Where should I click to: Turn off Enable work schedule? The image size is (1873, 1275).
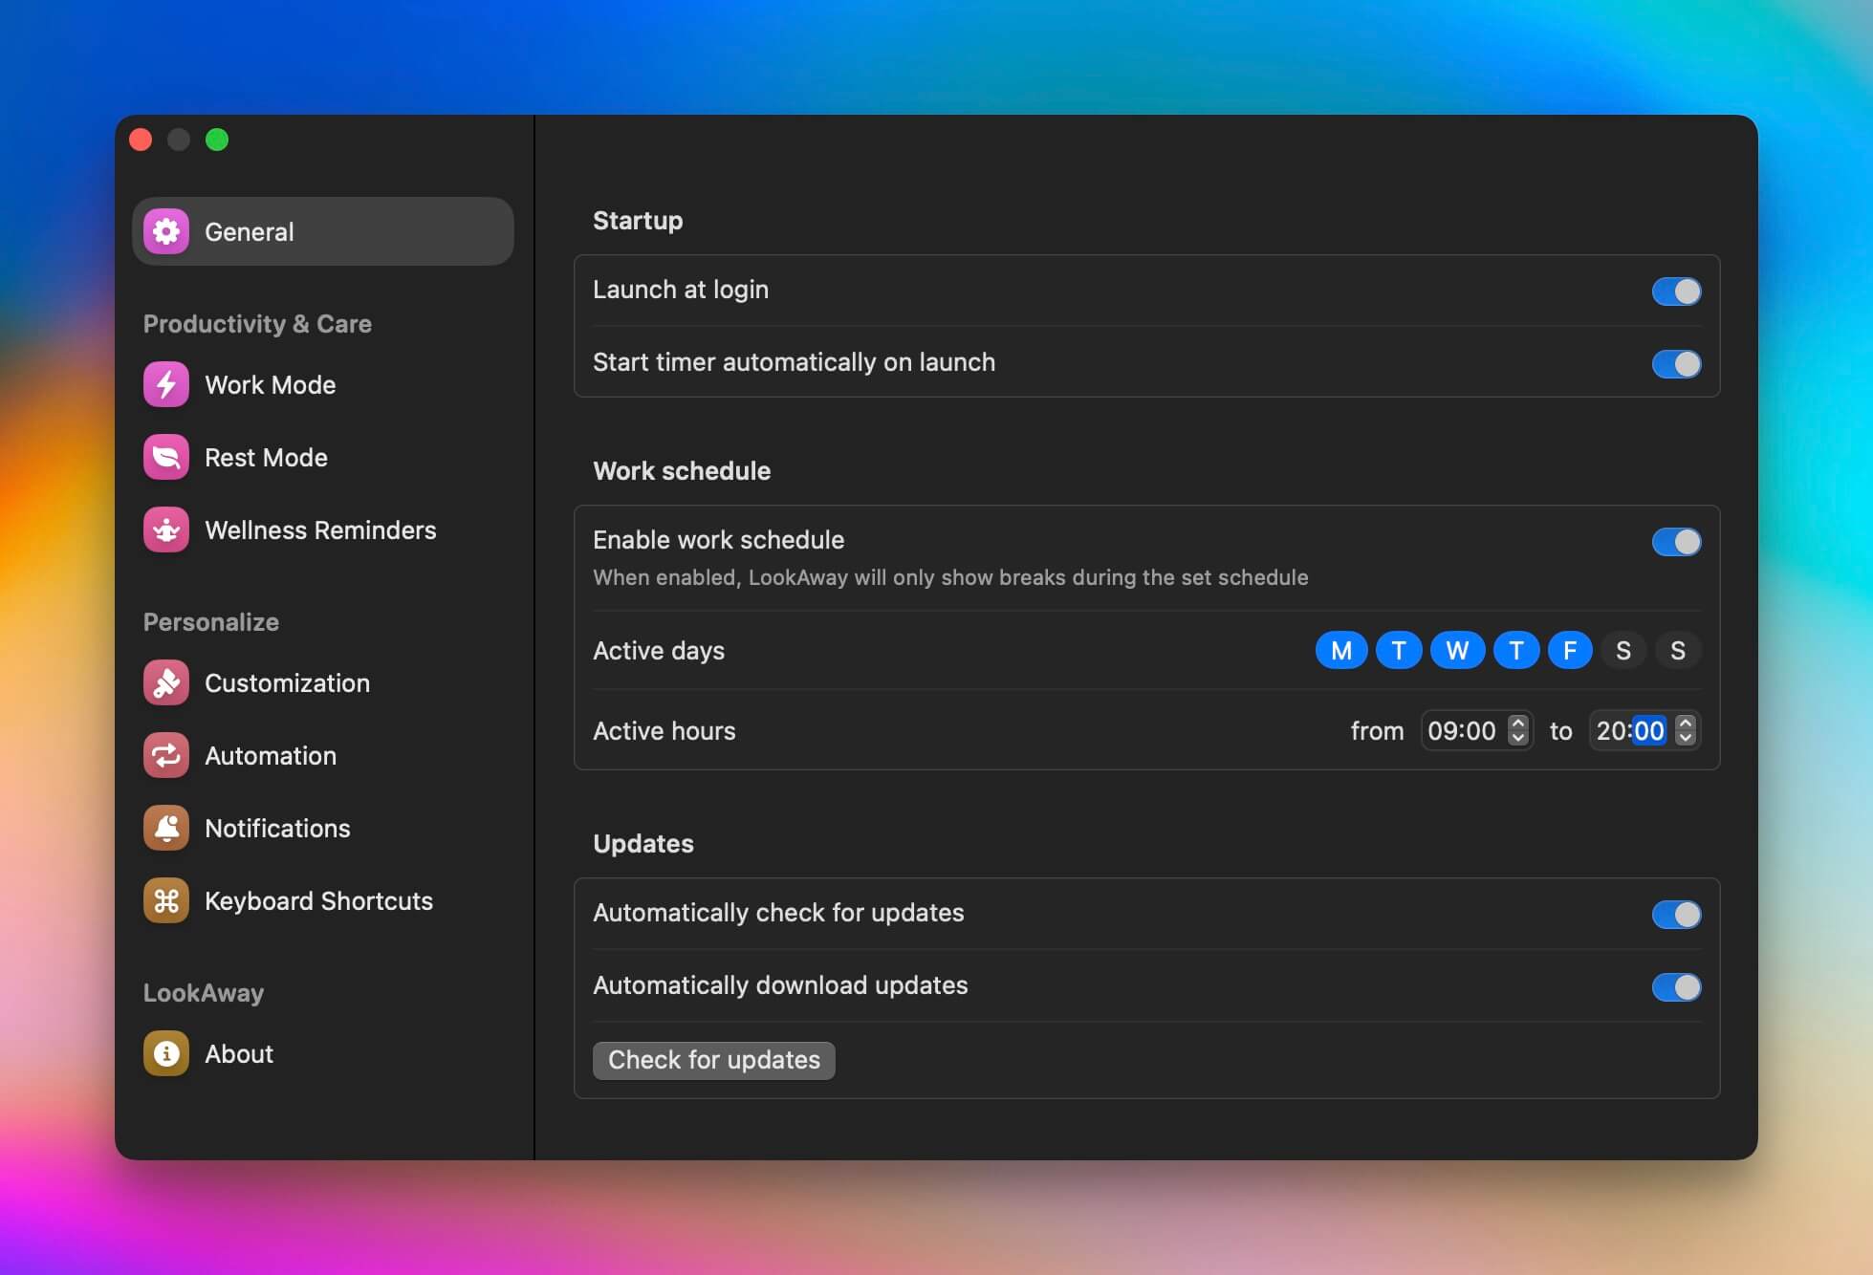pyautogui.click(x=1676, y=541)
